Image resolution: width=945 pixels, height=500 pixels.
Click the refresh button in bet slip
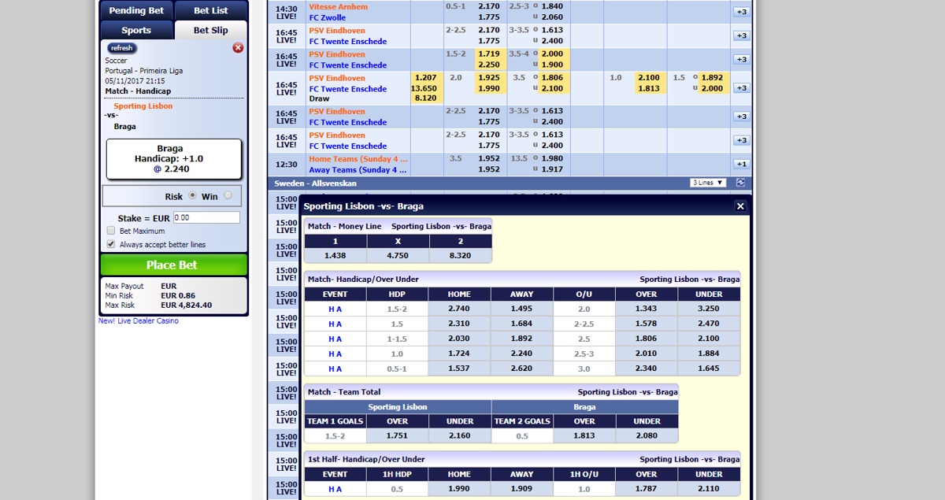click(122, 48)
